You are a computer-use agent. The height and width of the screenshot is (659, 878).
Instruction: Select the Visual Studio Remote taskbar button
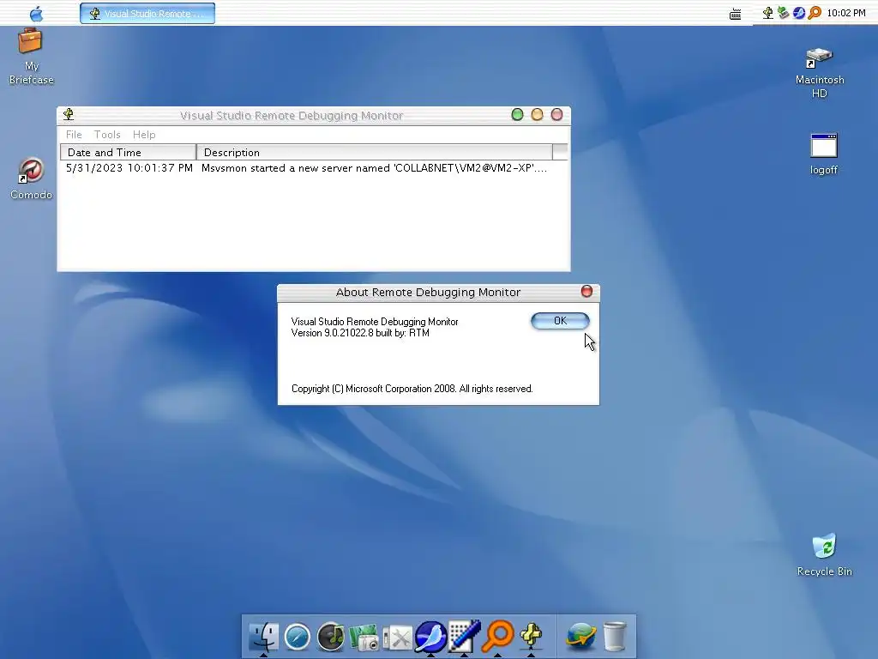coord(147,14)
